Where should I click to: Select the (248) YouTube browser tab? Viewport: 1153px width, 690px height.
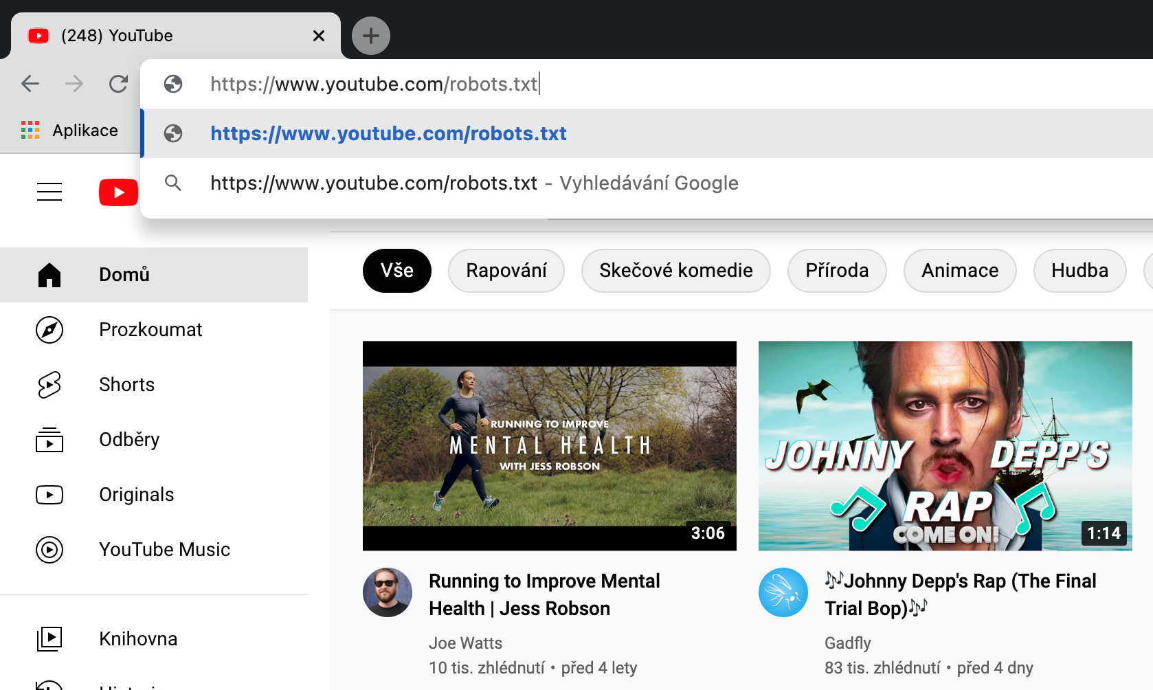176,36
